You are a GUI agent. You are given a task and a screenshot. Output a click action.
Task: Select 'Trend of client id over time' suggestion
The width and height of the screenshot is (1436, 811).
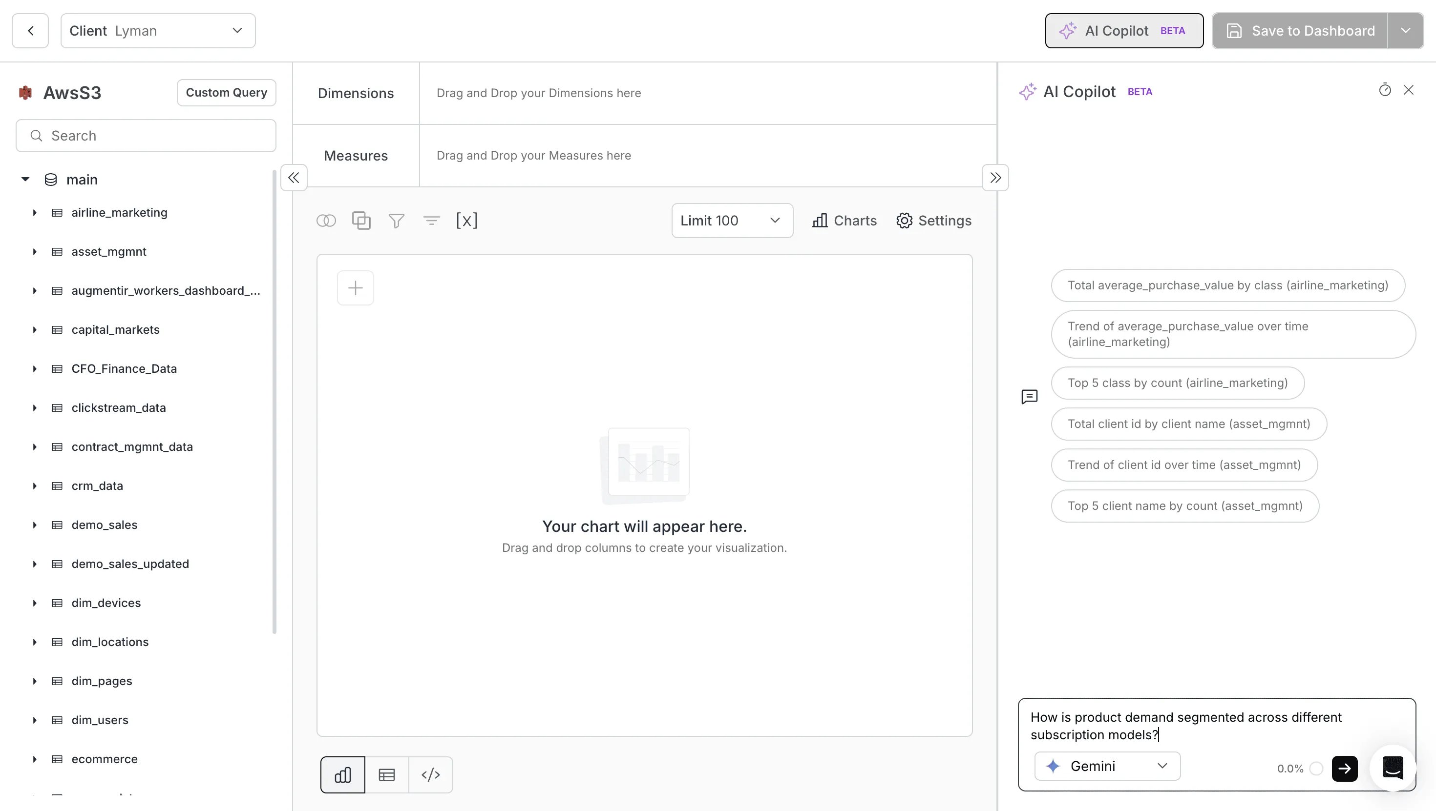1184,465
